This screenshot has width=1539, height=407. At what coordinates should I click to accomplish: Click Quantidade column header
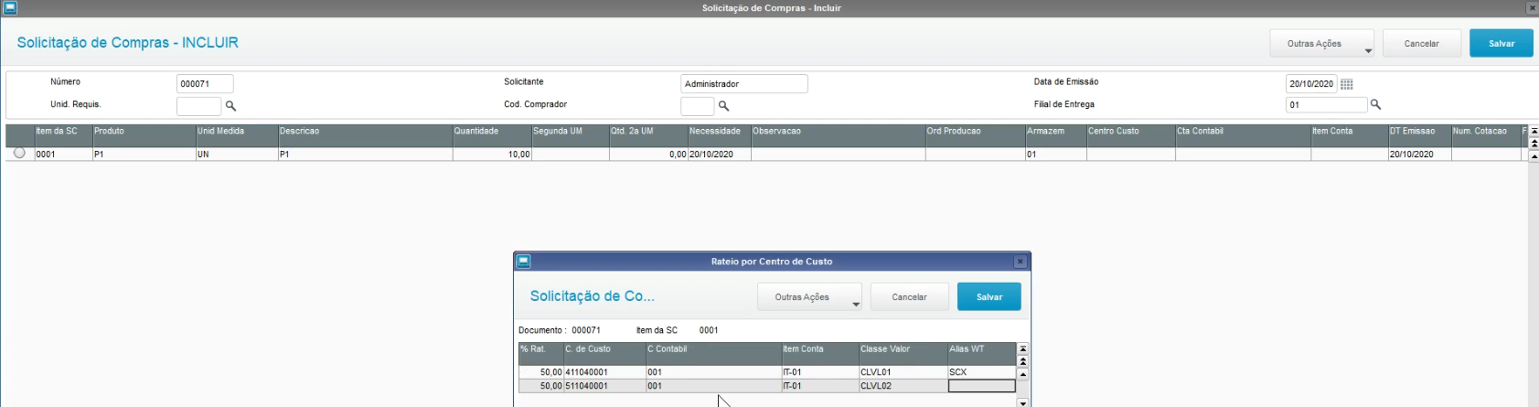pyautogui.click(x=492, y=135)
